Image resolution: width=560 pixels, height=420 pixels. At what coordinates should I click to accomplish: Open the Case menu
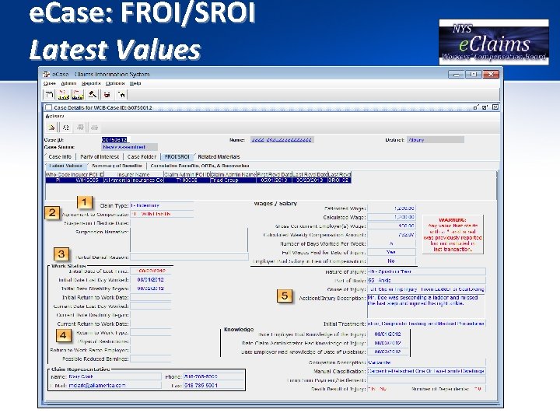pos(49,83)
